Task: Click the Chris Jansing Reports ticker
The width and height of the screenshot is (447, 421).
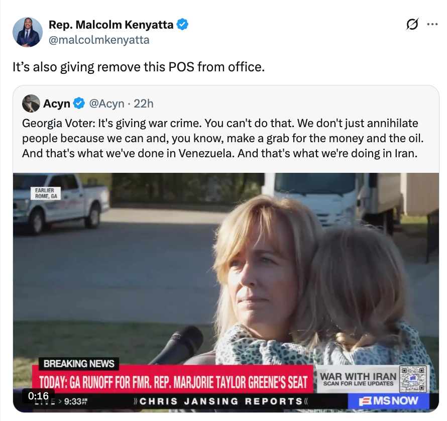Action: 221,401
